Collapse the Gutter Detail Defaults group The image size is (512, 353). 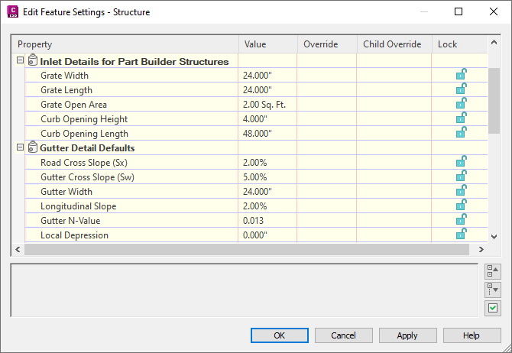[x=20, y=147]
